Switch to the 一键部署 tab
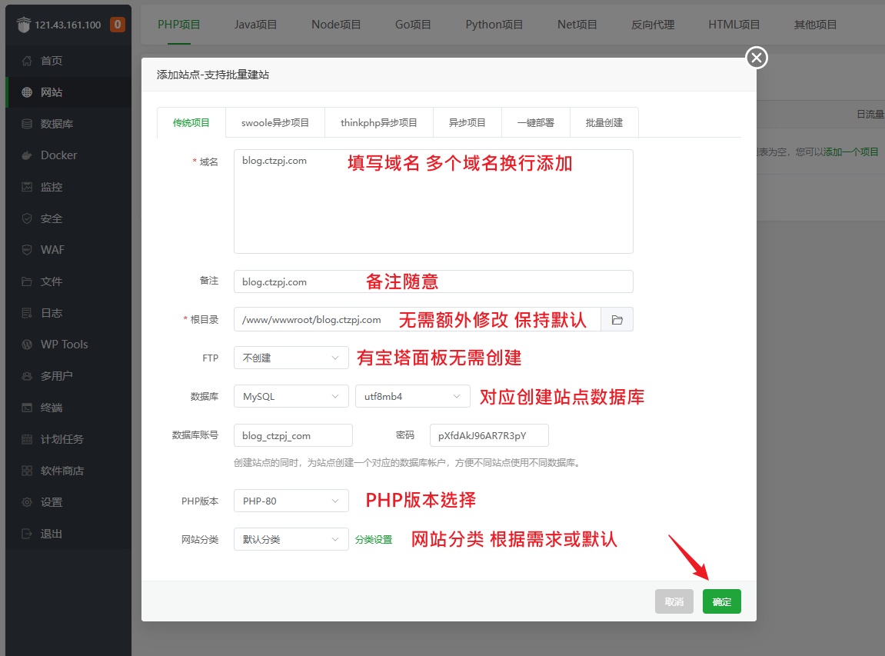This screenshot has width=885, height=656. [536, 123]
